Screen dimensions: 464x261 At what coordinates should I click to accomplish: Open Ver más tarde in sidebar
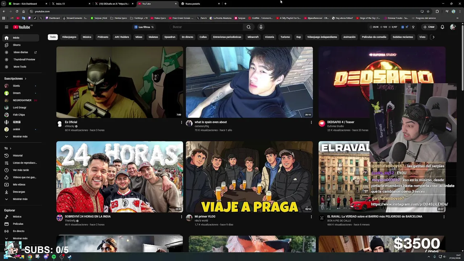pyautogui.click(x=21, y=170)
